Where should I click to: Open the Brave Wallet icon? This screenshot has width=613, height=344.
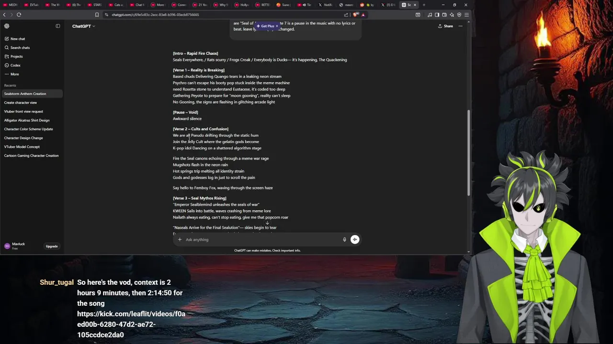(x=444, y=14)
